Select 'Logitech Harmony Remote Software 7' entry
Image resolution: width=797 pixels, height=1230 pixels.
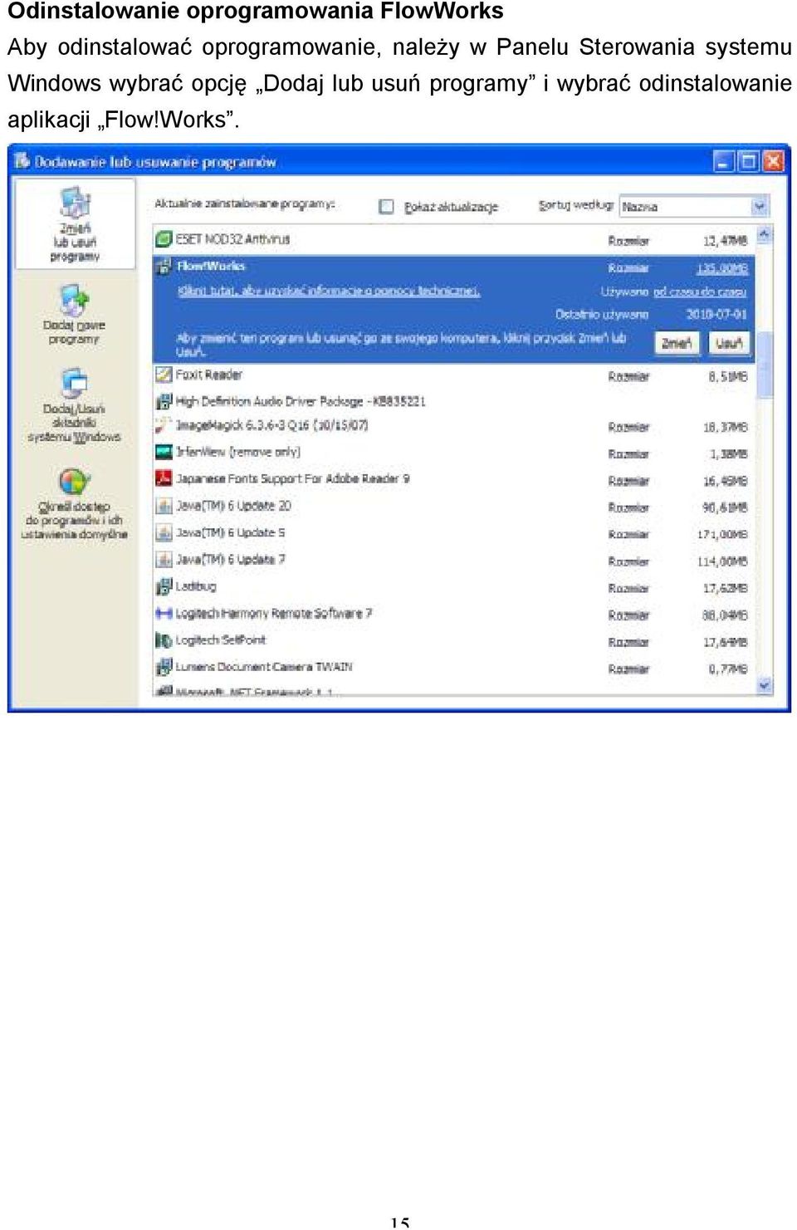[454, 614]
